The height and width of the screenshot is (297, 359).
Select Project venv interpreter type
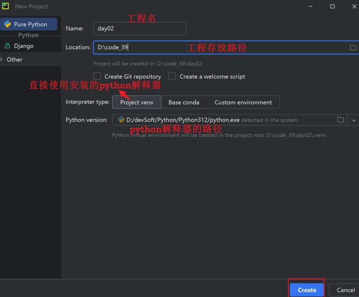click(x=137, y=102)
